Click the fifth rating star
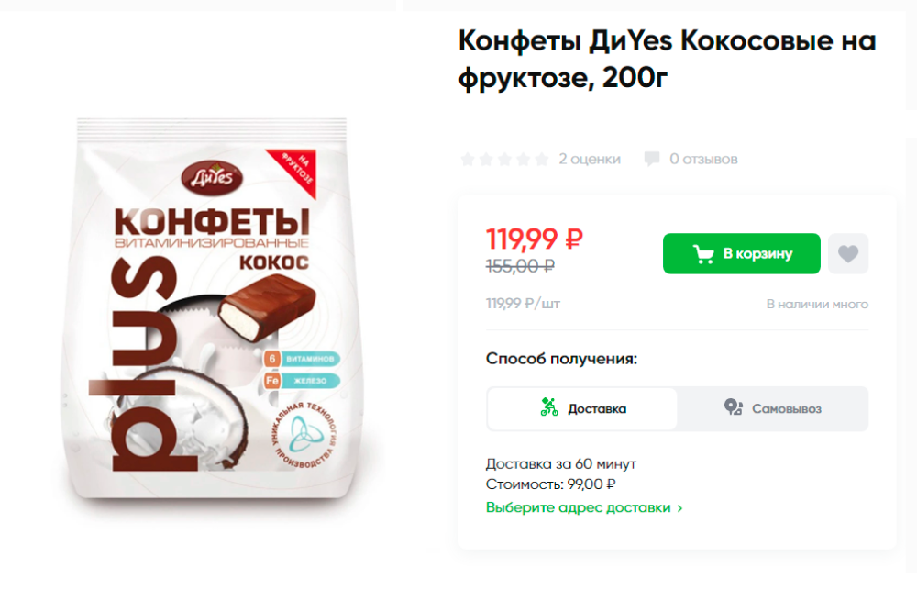917x601 pixels. point(542,159)
